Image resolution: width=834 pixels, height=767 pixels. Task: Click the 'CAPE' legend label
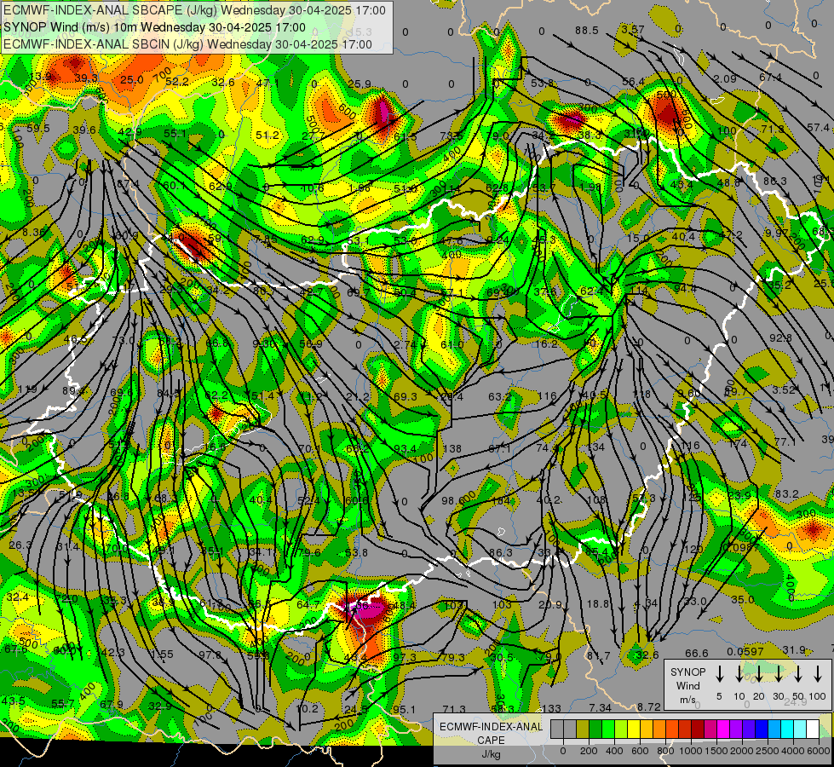pyautogui.click(x=491, y=741)
